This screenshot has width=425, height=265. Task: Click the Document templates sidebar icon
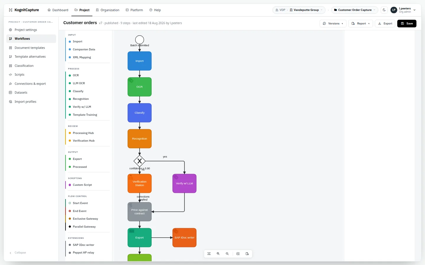coord(11,48)
